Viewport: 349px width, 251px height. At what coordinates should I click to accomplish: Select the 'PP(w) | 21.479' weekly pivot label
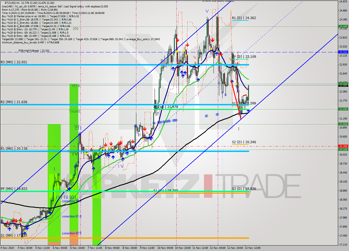166,107
